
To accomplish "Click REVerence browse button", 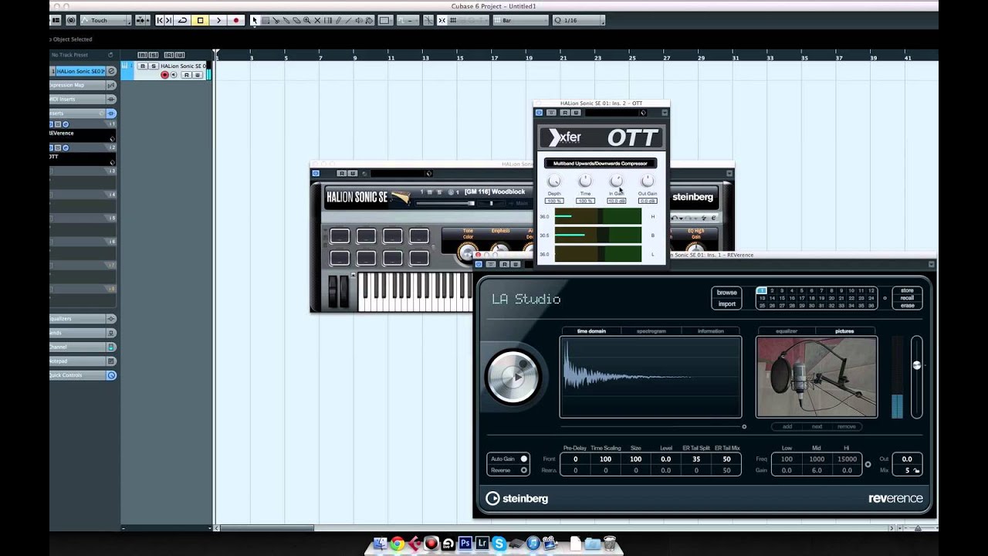I will 726,293.
